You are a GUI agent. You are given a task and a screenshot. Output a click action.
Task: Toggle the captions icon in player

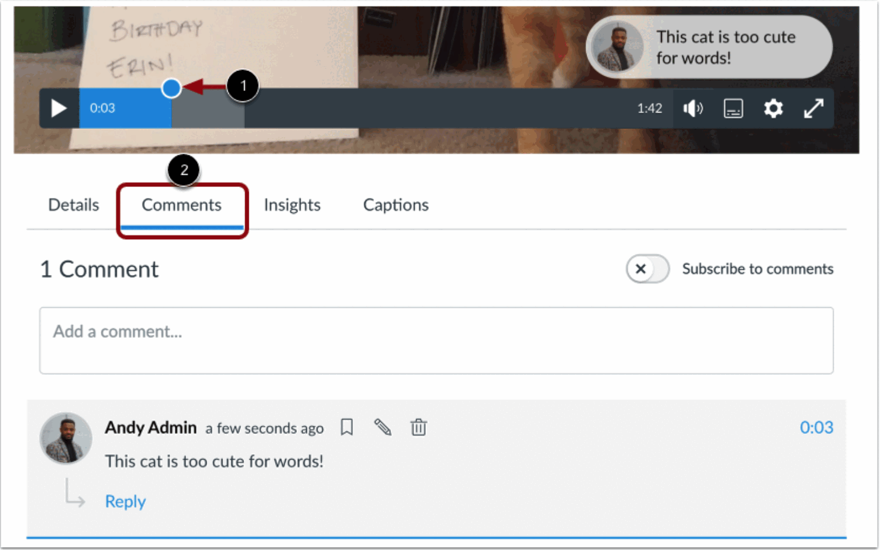733,108
